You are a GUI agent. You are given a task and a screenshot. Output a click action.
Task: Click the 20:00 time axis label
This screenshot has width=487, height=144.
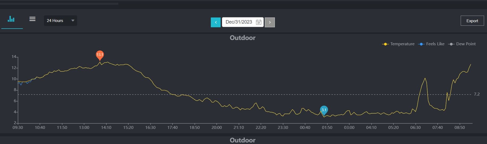(217, 128)
